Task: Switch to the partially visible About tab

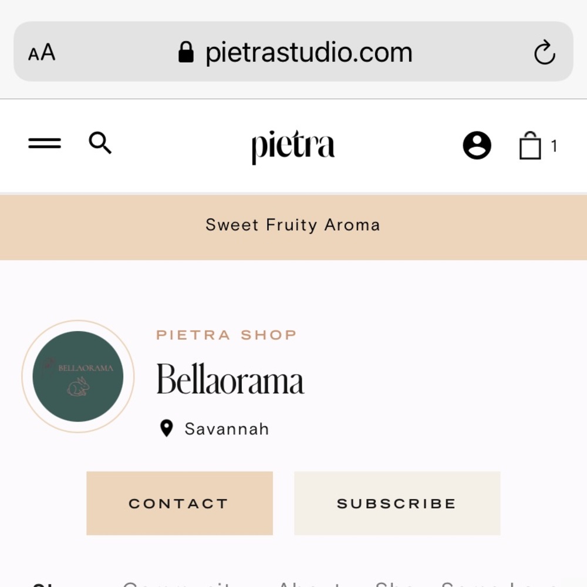Action: point(309,584)
